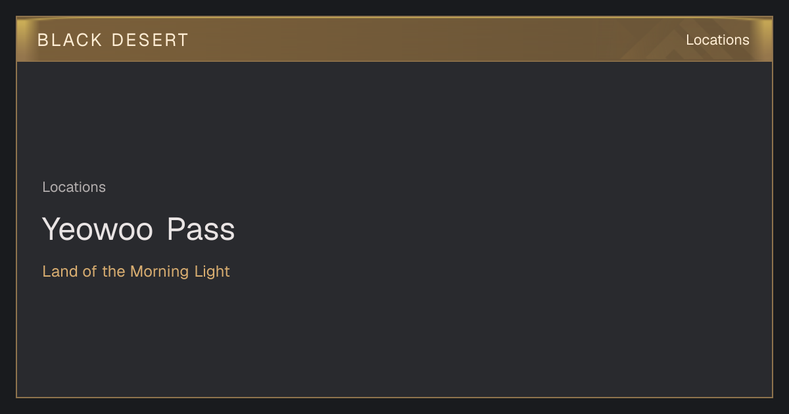Open the Land of the Morning Light link
Screen dimensions: 789x414
click(x=136, y=271)
